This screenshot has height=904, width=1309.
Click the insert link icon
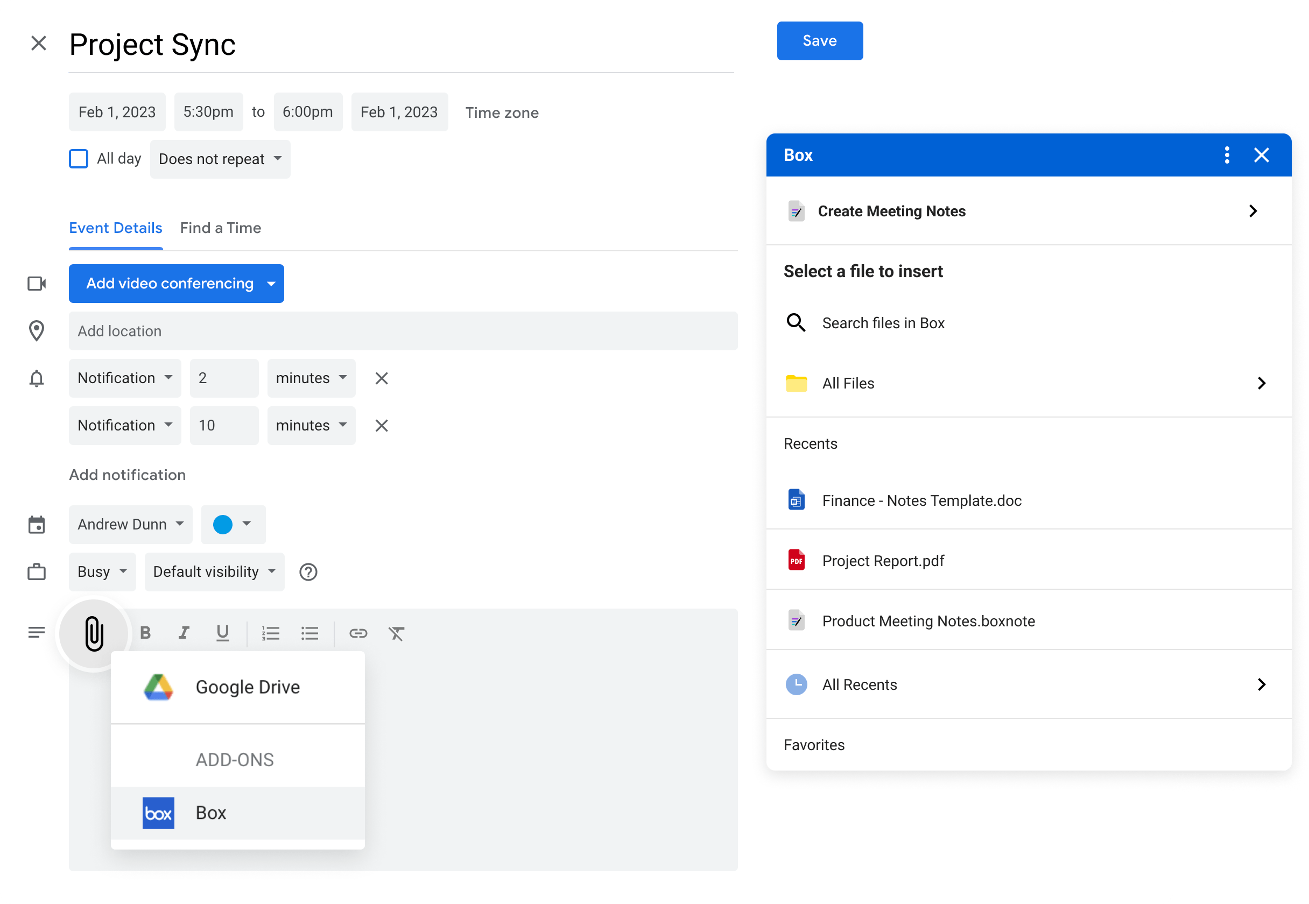click(x=358, y=633)
